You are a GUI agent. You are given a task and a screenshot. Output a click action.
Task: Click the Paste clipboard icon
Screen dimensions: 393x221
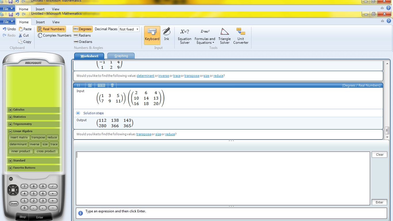(x=21, y=29)
